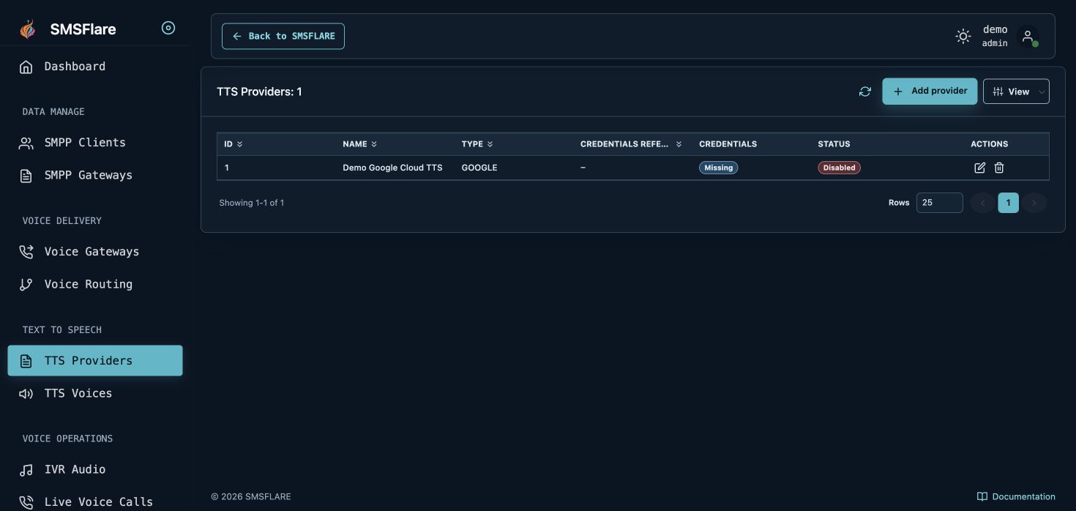The width and height of the screenshot is (1076, 511).
Task: Open Voice Routing in sidebar
Action: pos(95,285)
